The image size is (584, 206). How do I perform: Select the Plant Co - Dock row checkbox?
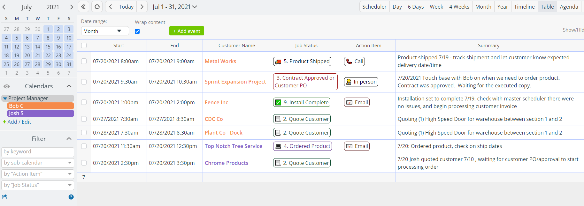84,132
